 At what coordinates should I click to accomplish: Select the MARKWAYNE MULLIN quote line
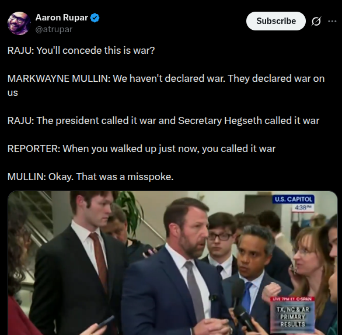(x=166, y=85)
